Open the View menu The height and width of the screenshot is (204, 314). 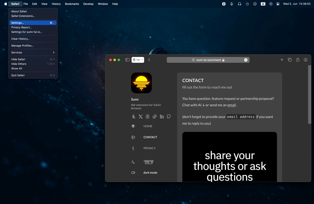(x=44, y=4)
